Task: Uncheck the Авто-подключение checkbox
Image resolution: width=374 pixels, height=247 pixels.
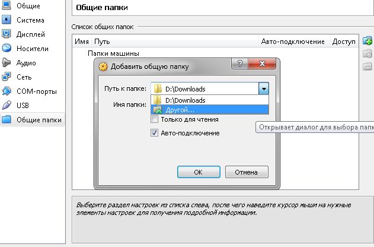Action: point(155,133)
